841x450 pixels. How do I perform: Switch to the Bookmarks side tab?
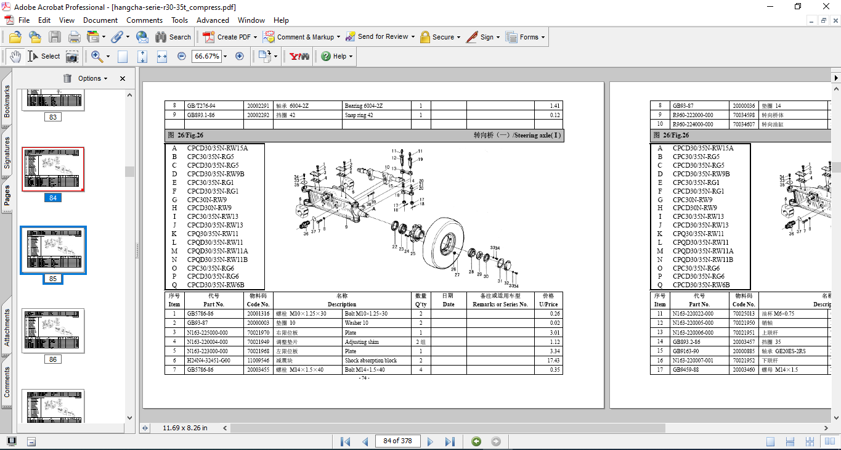pyautogui.click(x=7, y=101)
